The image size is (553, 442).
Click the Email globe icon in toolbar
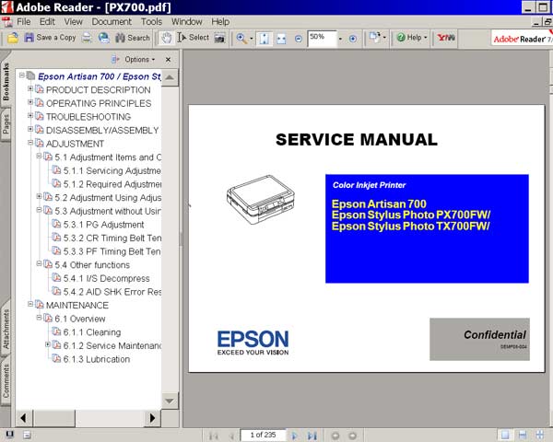tap(103, 38)
